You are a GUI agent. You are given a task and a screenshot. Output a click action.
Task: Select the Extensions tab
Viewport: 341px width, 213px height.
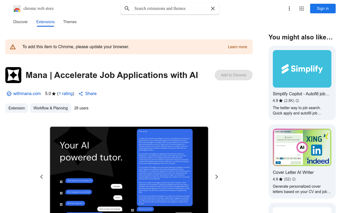(46, 22)
